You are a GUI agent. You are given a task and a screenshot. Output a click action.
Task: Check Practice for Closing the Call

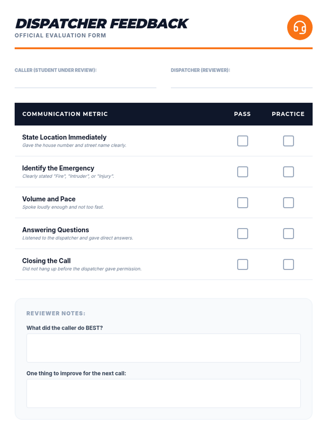point(288,264)
